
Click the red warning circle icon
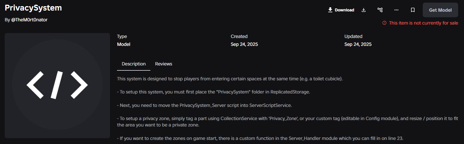click(384, 23)
